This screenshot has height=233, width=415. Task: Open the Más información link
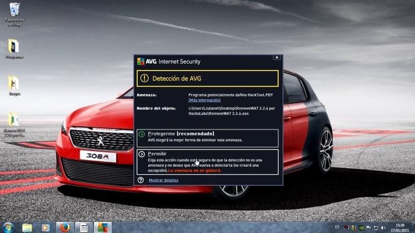click(x=204, y=100)
